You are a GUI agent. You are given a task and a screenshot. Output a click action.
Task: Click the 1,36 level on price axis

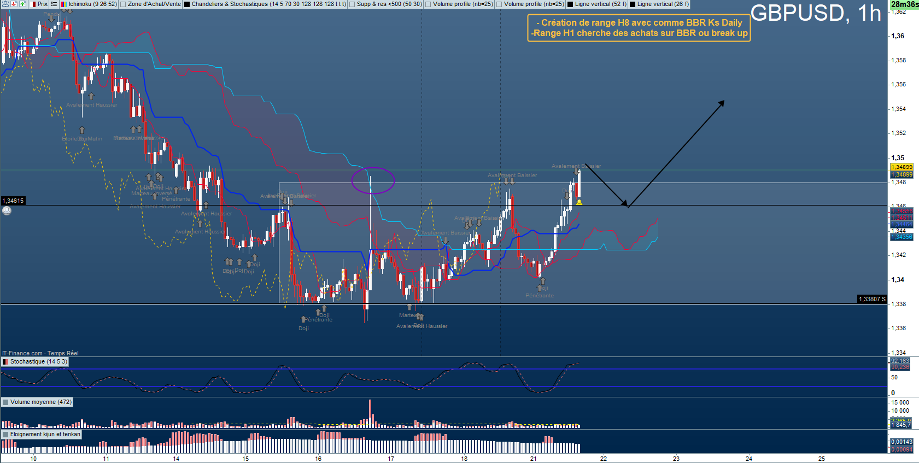[898, 36]
